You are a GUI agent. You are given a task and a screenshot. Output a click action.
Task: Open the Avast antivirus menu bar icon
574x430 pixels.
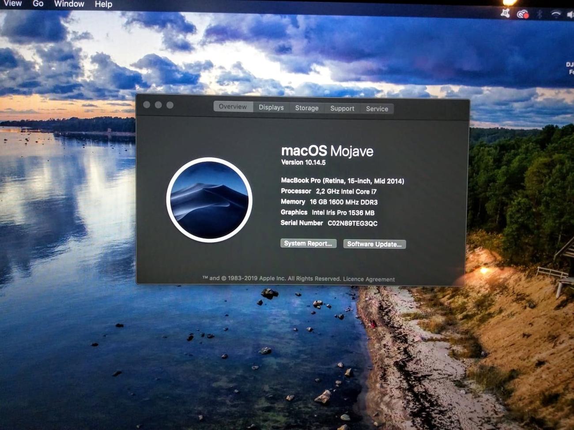(x=506, y=13)
